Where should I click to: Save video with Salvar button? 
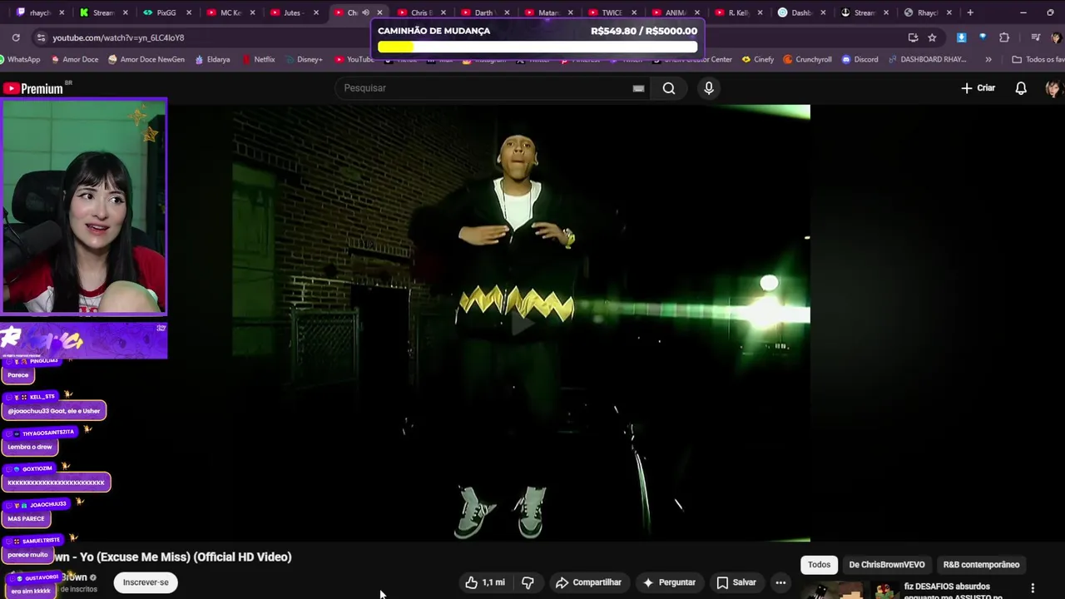(736, 582)
